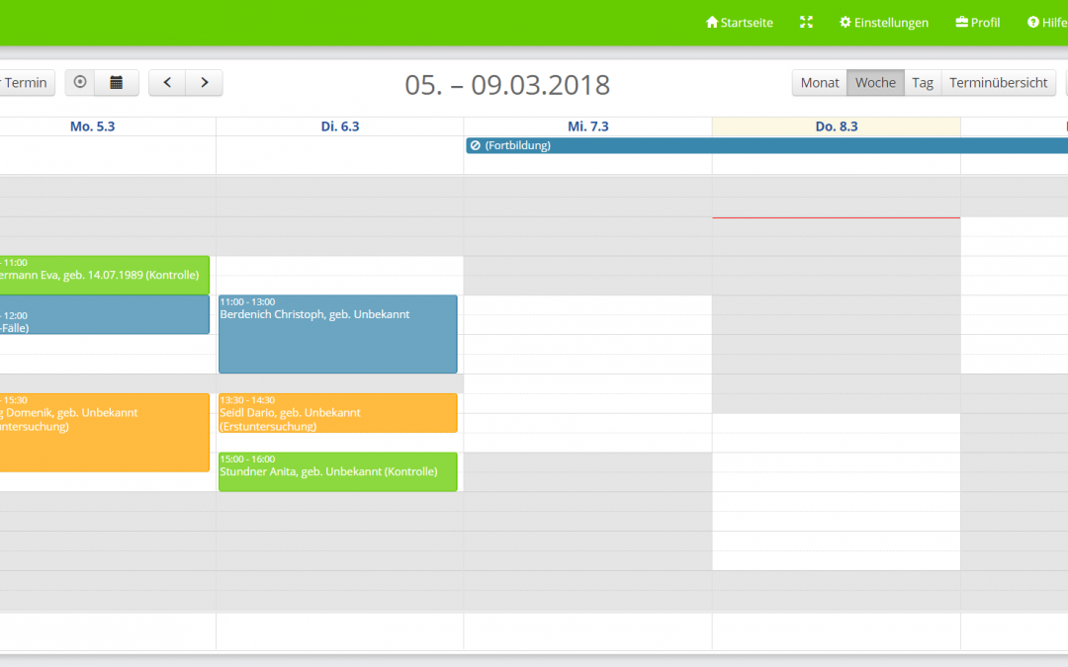
Task: Open Startseite from the top navigation
Action: (x=740, y=23)
